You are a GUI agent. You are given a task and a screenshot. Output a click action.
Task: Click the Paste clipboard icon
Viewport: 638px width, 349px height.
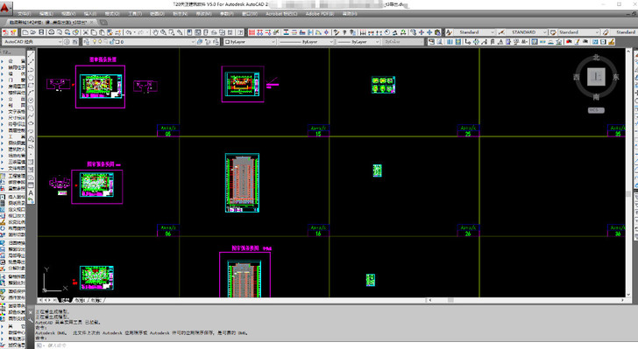click(102, 32)
